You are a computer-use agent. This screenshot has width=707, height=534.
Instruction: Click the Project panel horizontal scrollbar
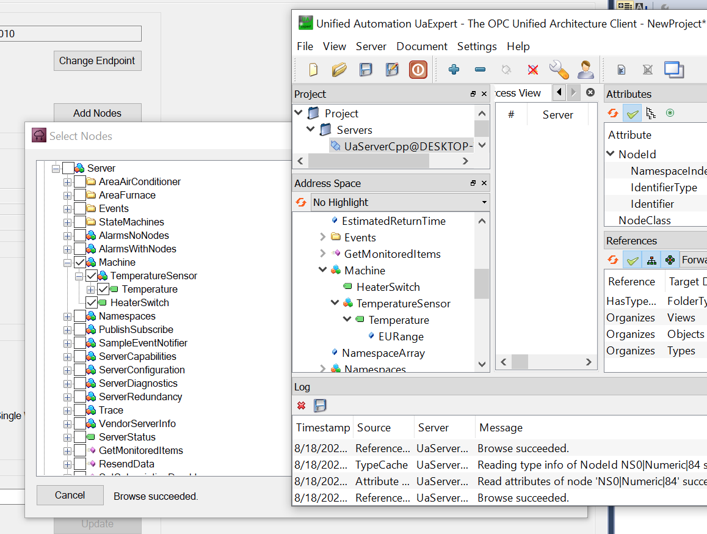point(369,161)
